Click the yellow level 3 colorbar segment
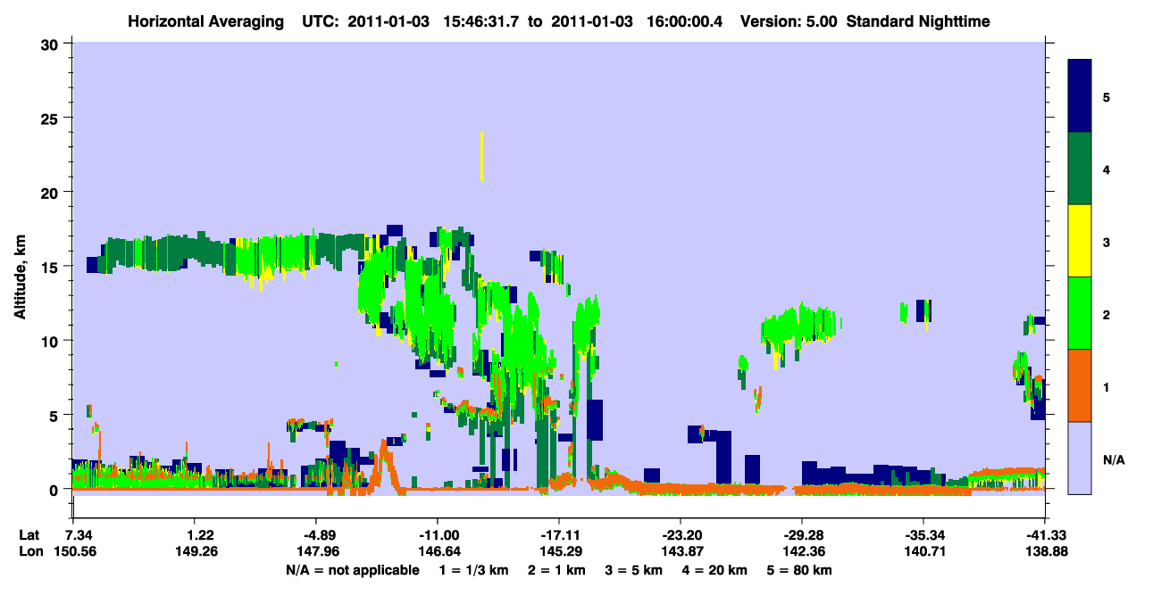Image resolution: width=1161 pixels, height=595 pixels. [x=1080, y=241]
